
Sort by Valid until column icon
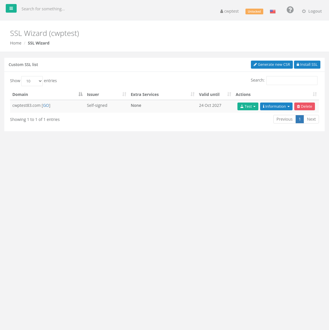229,94
